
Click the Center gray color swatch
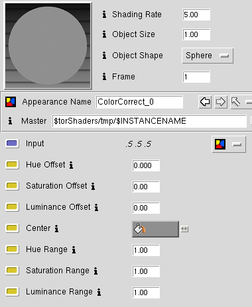pos(155,229)
